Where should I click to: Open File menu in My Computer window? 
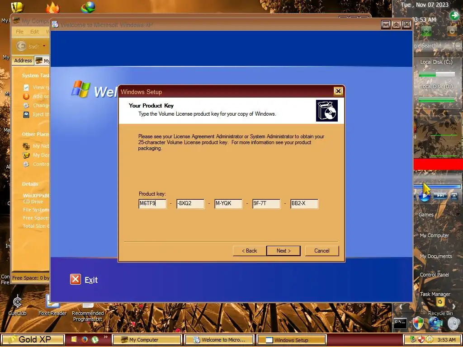click(19, 32)
